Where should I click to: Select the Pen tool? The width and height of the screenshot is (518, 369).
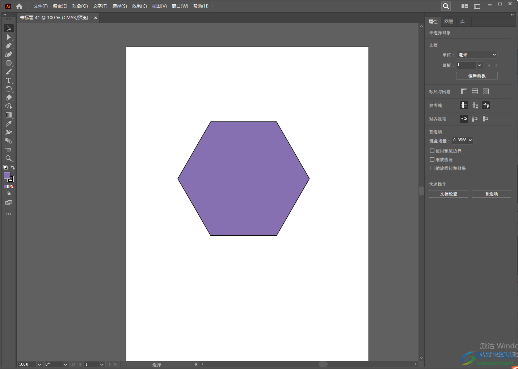click(9, 46)
